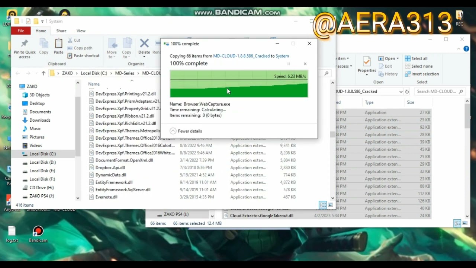Select DynamicData.dll file
Viewport: 476px width, 268px height.
tap(111, 175)
